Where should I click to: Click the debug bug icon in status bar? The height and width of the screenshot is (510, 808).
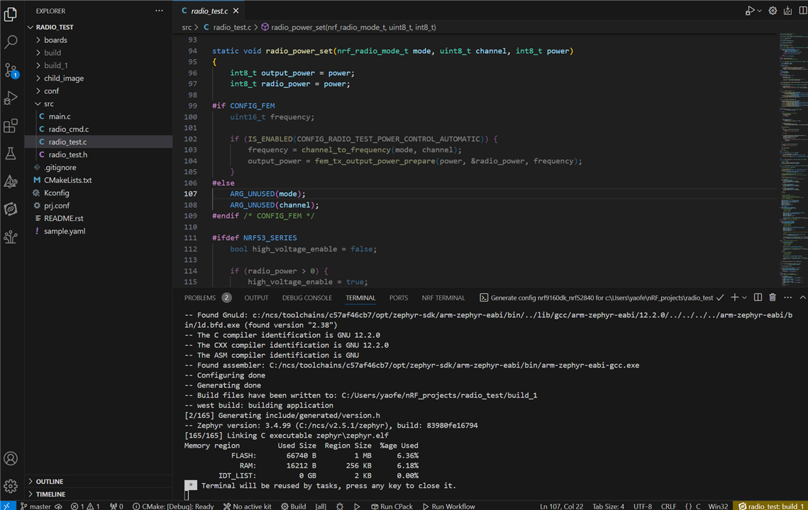[340, 506]
